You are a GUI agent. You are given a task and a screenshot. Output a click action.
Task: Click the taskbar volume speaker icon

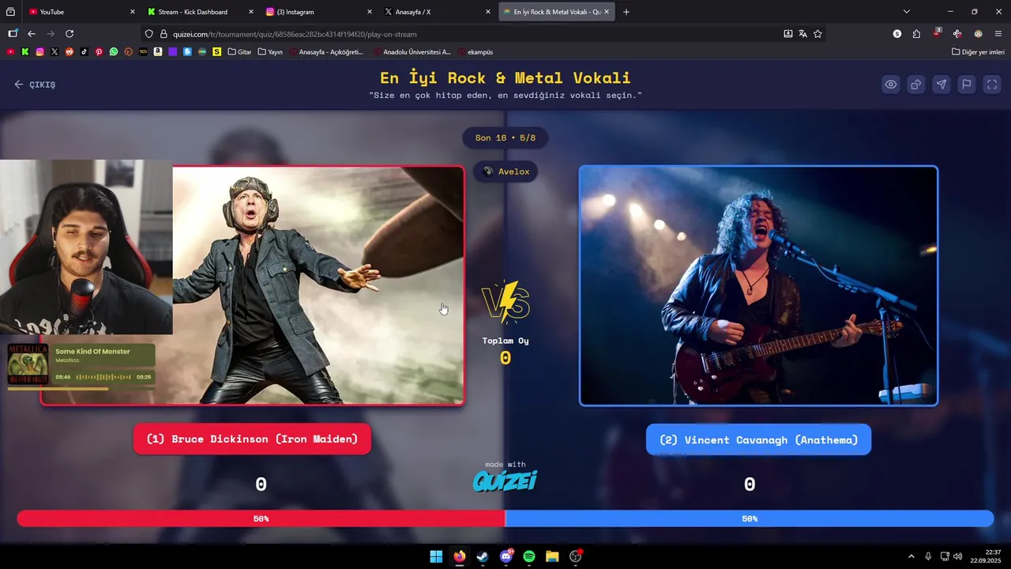coord(958,556)
